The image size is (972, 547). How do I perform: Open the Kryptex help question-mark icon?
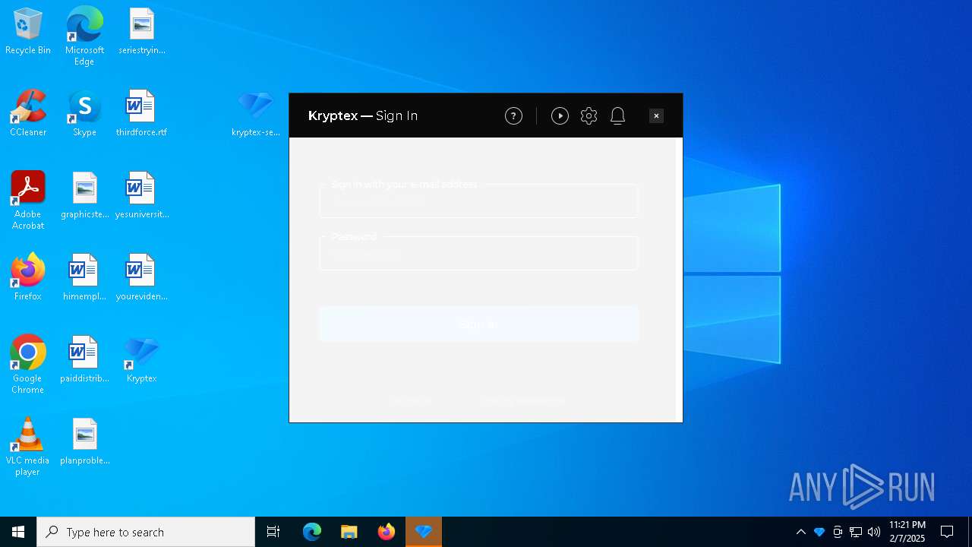(513, 115)
